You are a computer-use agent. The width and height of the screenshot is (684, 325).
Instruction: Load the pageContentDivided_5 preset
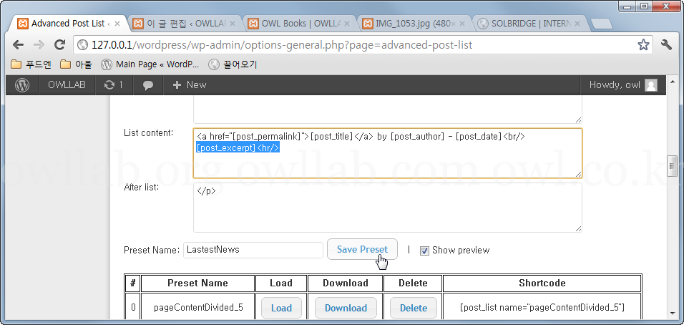click(281, 308)
